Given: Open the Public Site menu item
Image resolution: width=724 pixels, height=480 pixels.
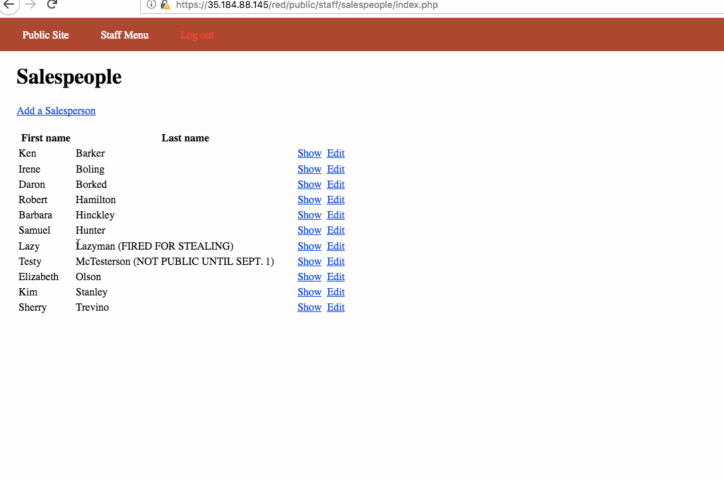Looking at the screenshot, I should click(45, 35).
